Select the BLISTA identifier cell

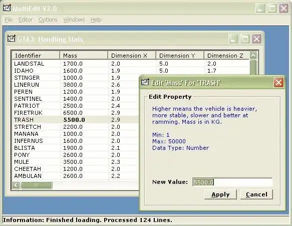(x=25, y=148)
